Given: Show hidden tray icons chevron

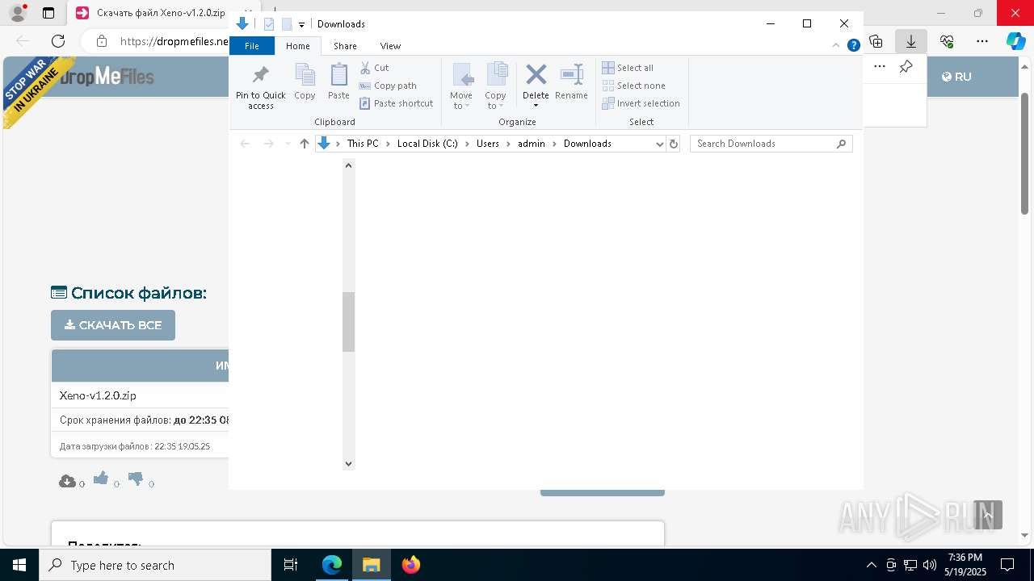Looking at the screenshot, I should [872, 565].
